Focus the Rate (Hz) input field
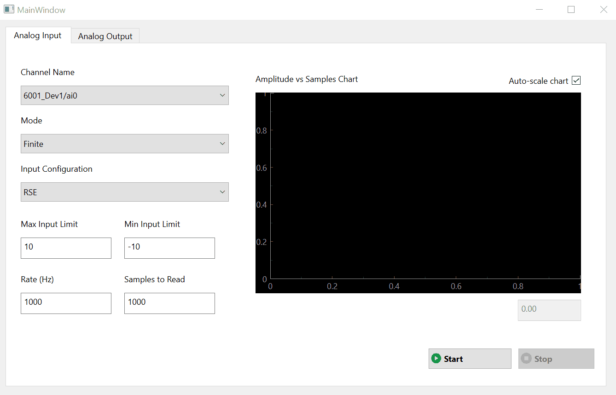 tap(66, 303)
